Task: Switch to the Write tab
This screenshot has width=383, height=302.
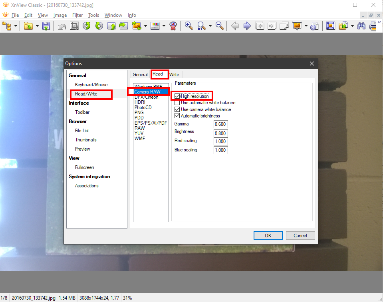Action: (174, 75)
